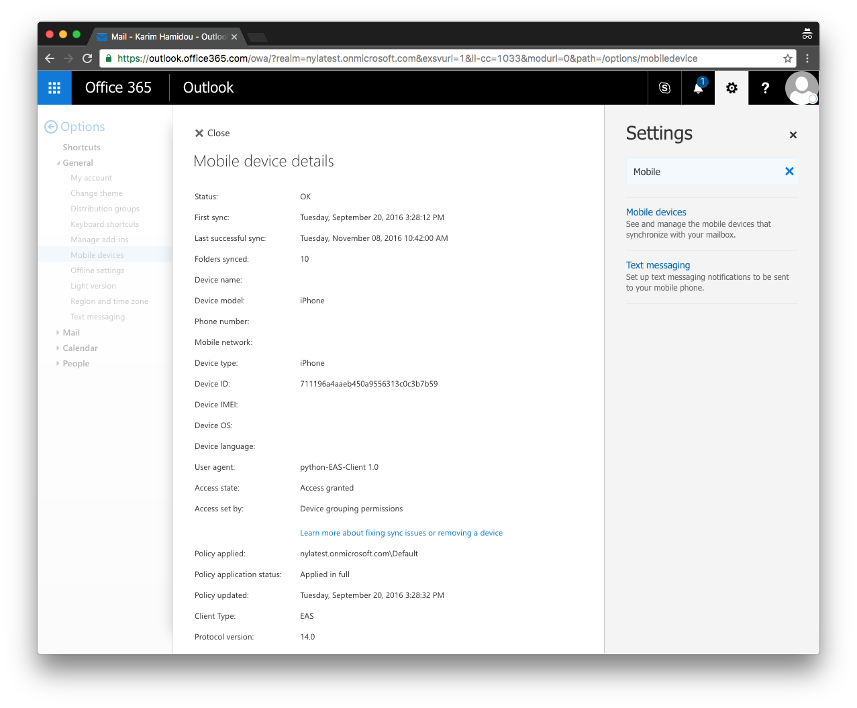
Task: Select Text messaging in the Options sidebar
Action: pyautogui.click(x=97, y=316)
